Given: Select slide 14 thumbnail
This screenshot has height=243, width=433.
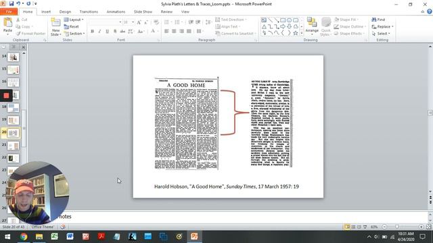Looking at the screenshot, I should click(x=14, y=57).
